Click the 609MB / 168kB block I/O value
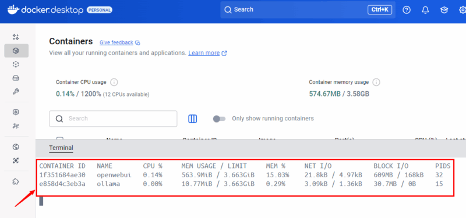This screenshot has width=466, height=218. [398, 175]
